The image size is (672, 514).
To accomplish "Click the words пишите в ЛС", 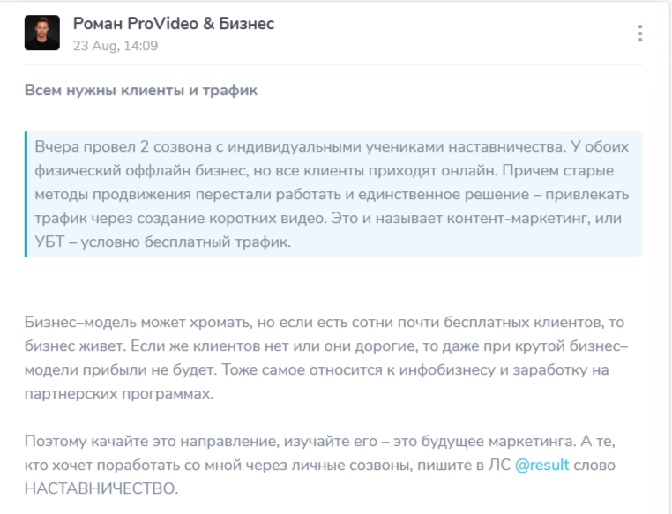I will click(x=464, y=465).
